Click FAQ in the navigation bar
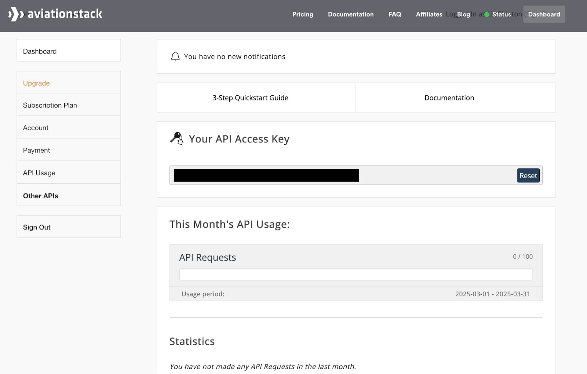The height and width of the screenshot is (374, 587). click(394, 14)
